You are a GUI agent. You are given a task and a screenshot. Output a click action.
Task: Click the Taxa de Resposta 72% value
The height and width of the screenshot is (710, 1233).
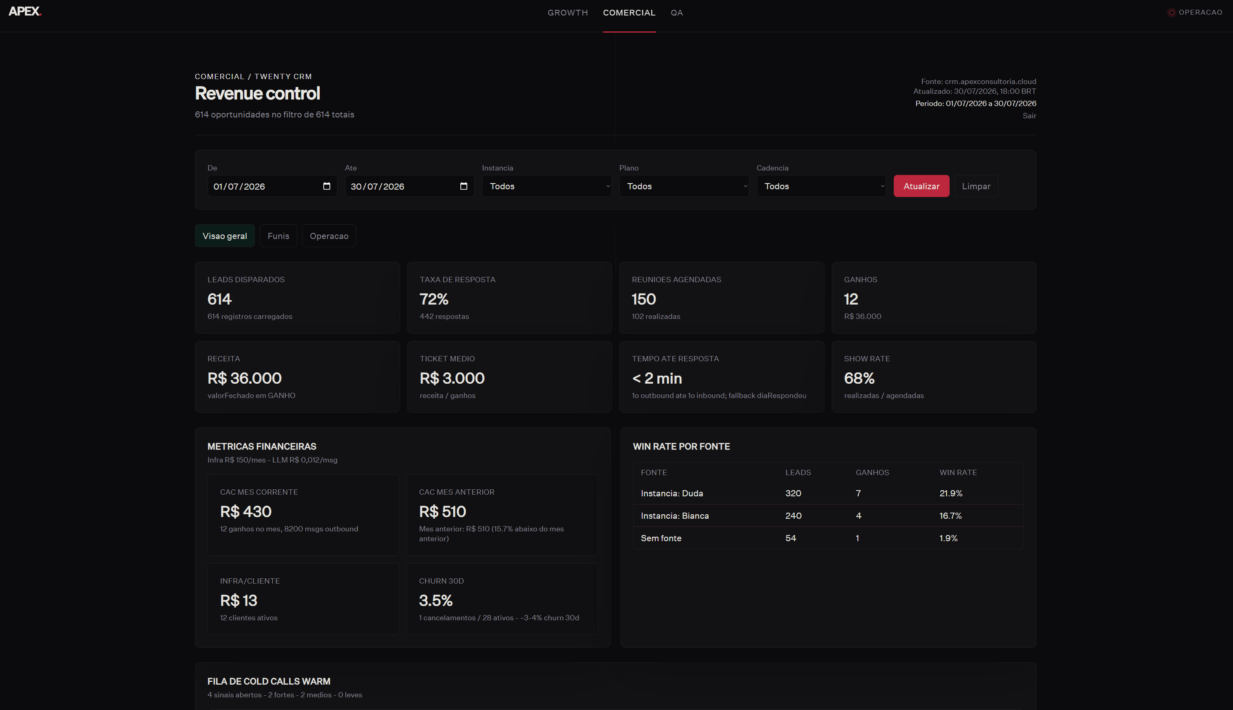pos(434,299)
